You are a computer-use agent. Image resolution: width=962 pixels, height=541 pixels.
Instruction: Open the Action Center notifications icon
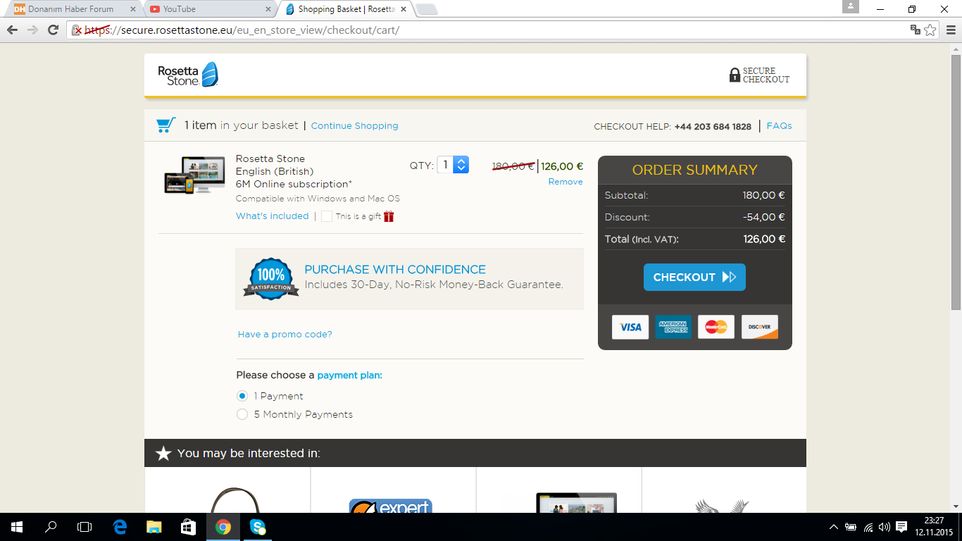[x=901, y=527]
